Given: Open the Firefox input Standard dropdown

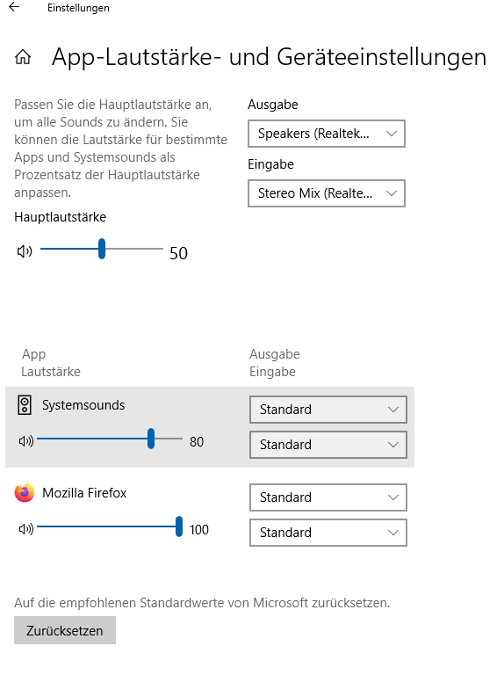Looking at the screenshot, I should point(328,533).
